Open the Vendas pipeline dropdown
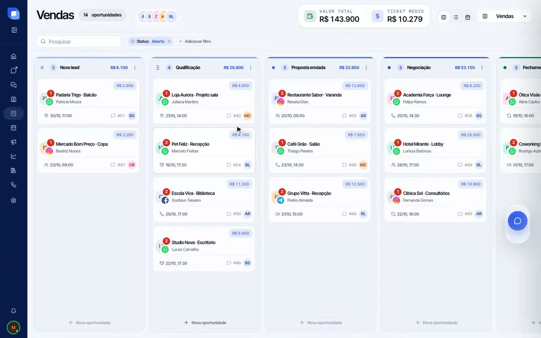 (x=505, y=16)
